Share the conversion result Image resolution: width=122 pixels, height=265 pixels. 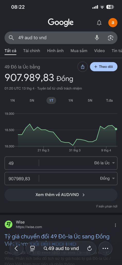pyautogui.click(x=83, y=67)
